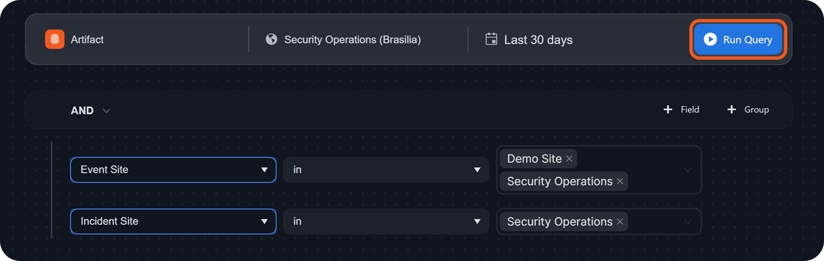Click the plus icon to add Group

pos(732,109)
